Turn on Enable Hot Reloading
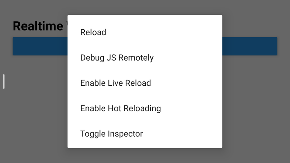Viewport: 290px width, 163px height. [x=145, y=108]
